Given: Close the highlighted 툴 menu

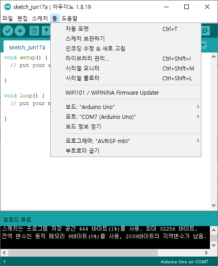Looking at the screenshot, I should tap(55, 18).
